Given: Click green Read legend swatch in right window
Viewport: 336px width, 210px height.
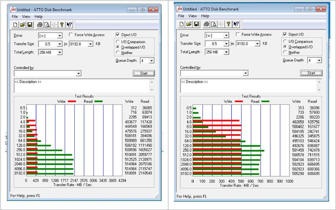Looking at the screenshot, I should coord(265,101).
